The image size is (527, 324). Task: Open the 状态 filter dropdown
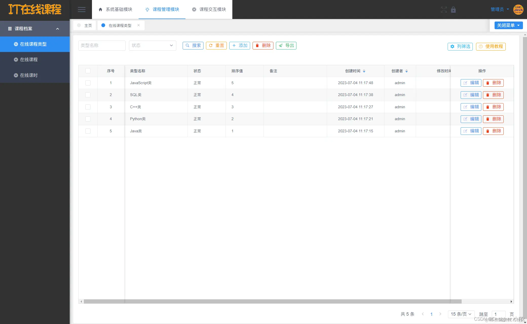pyautogui.click(x=152, y=45)
